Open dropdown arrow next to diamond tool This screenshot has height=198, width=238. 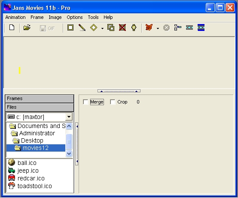point(102,28)
